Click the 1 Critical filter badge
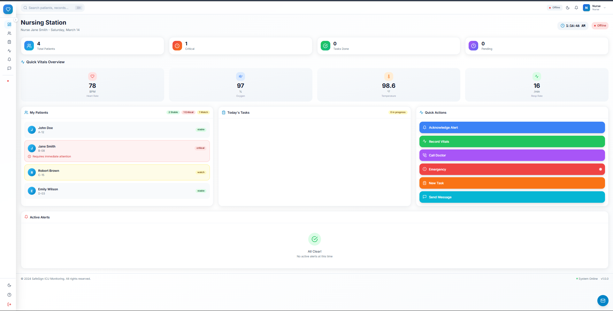Viewport: 613px width, 311px height. 188,112
